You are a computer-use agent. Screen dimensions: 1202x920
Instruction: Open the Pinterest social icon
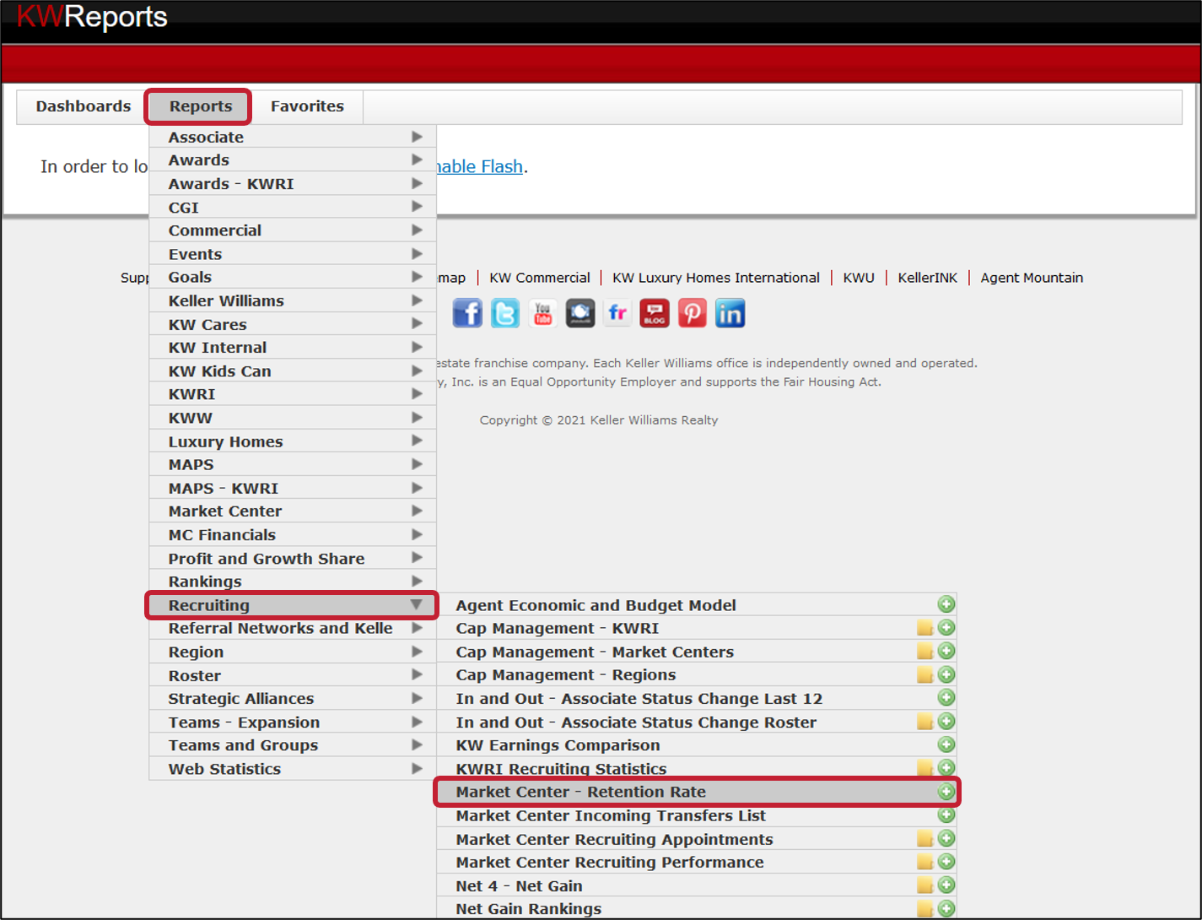(x=693, y=313)
